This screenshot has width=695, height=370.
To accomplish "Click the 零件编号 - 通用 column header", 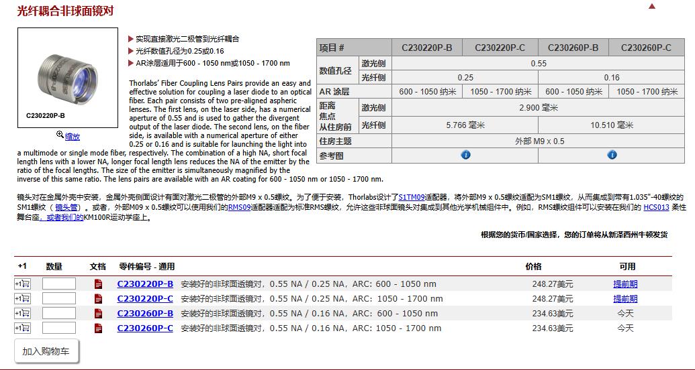I will (x=146, y=266).
